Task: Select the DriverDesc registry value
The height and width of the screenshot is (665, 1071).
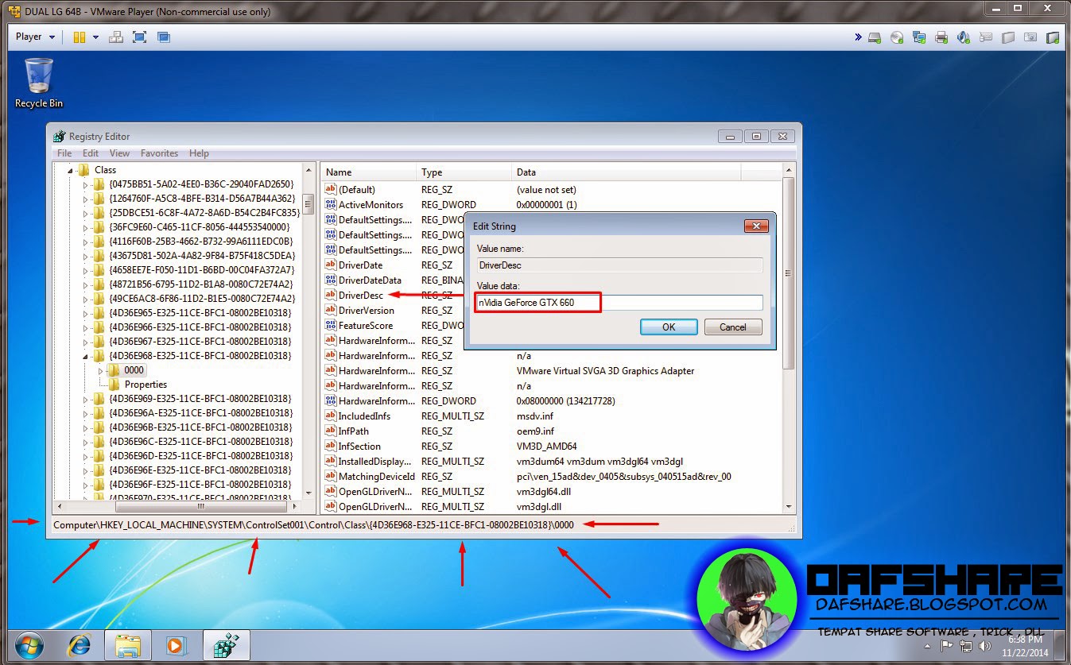Action: click(x=360, y=296)
